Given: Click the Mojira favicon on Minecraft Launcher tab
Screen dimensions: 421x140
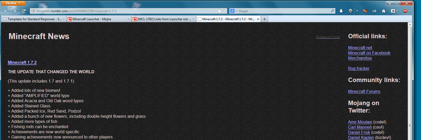Looking at the screenshot, I should coord(70,19).
